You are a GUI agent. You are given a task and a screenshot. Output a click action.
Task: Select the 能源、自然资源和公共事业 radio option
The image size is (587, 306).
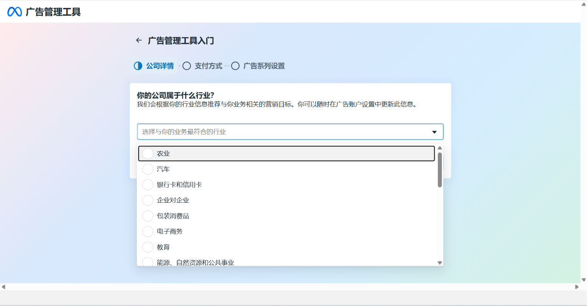pos(148,262)
